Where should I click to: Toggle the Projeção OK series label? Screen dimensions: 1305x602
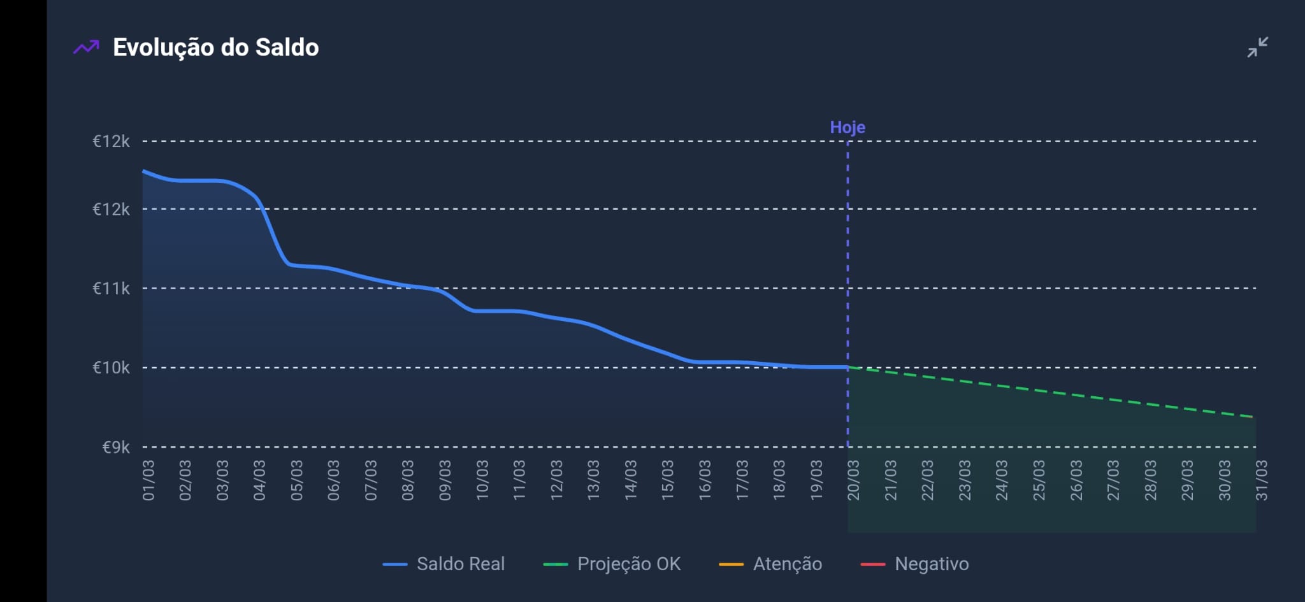[x=629, y=564]
